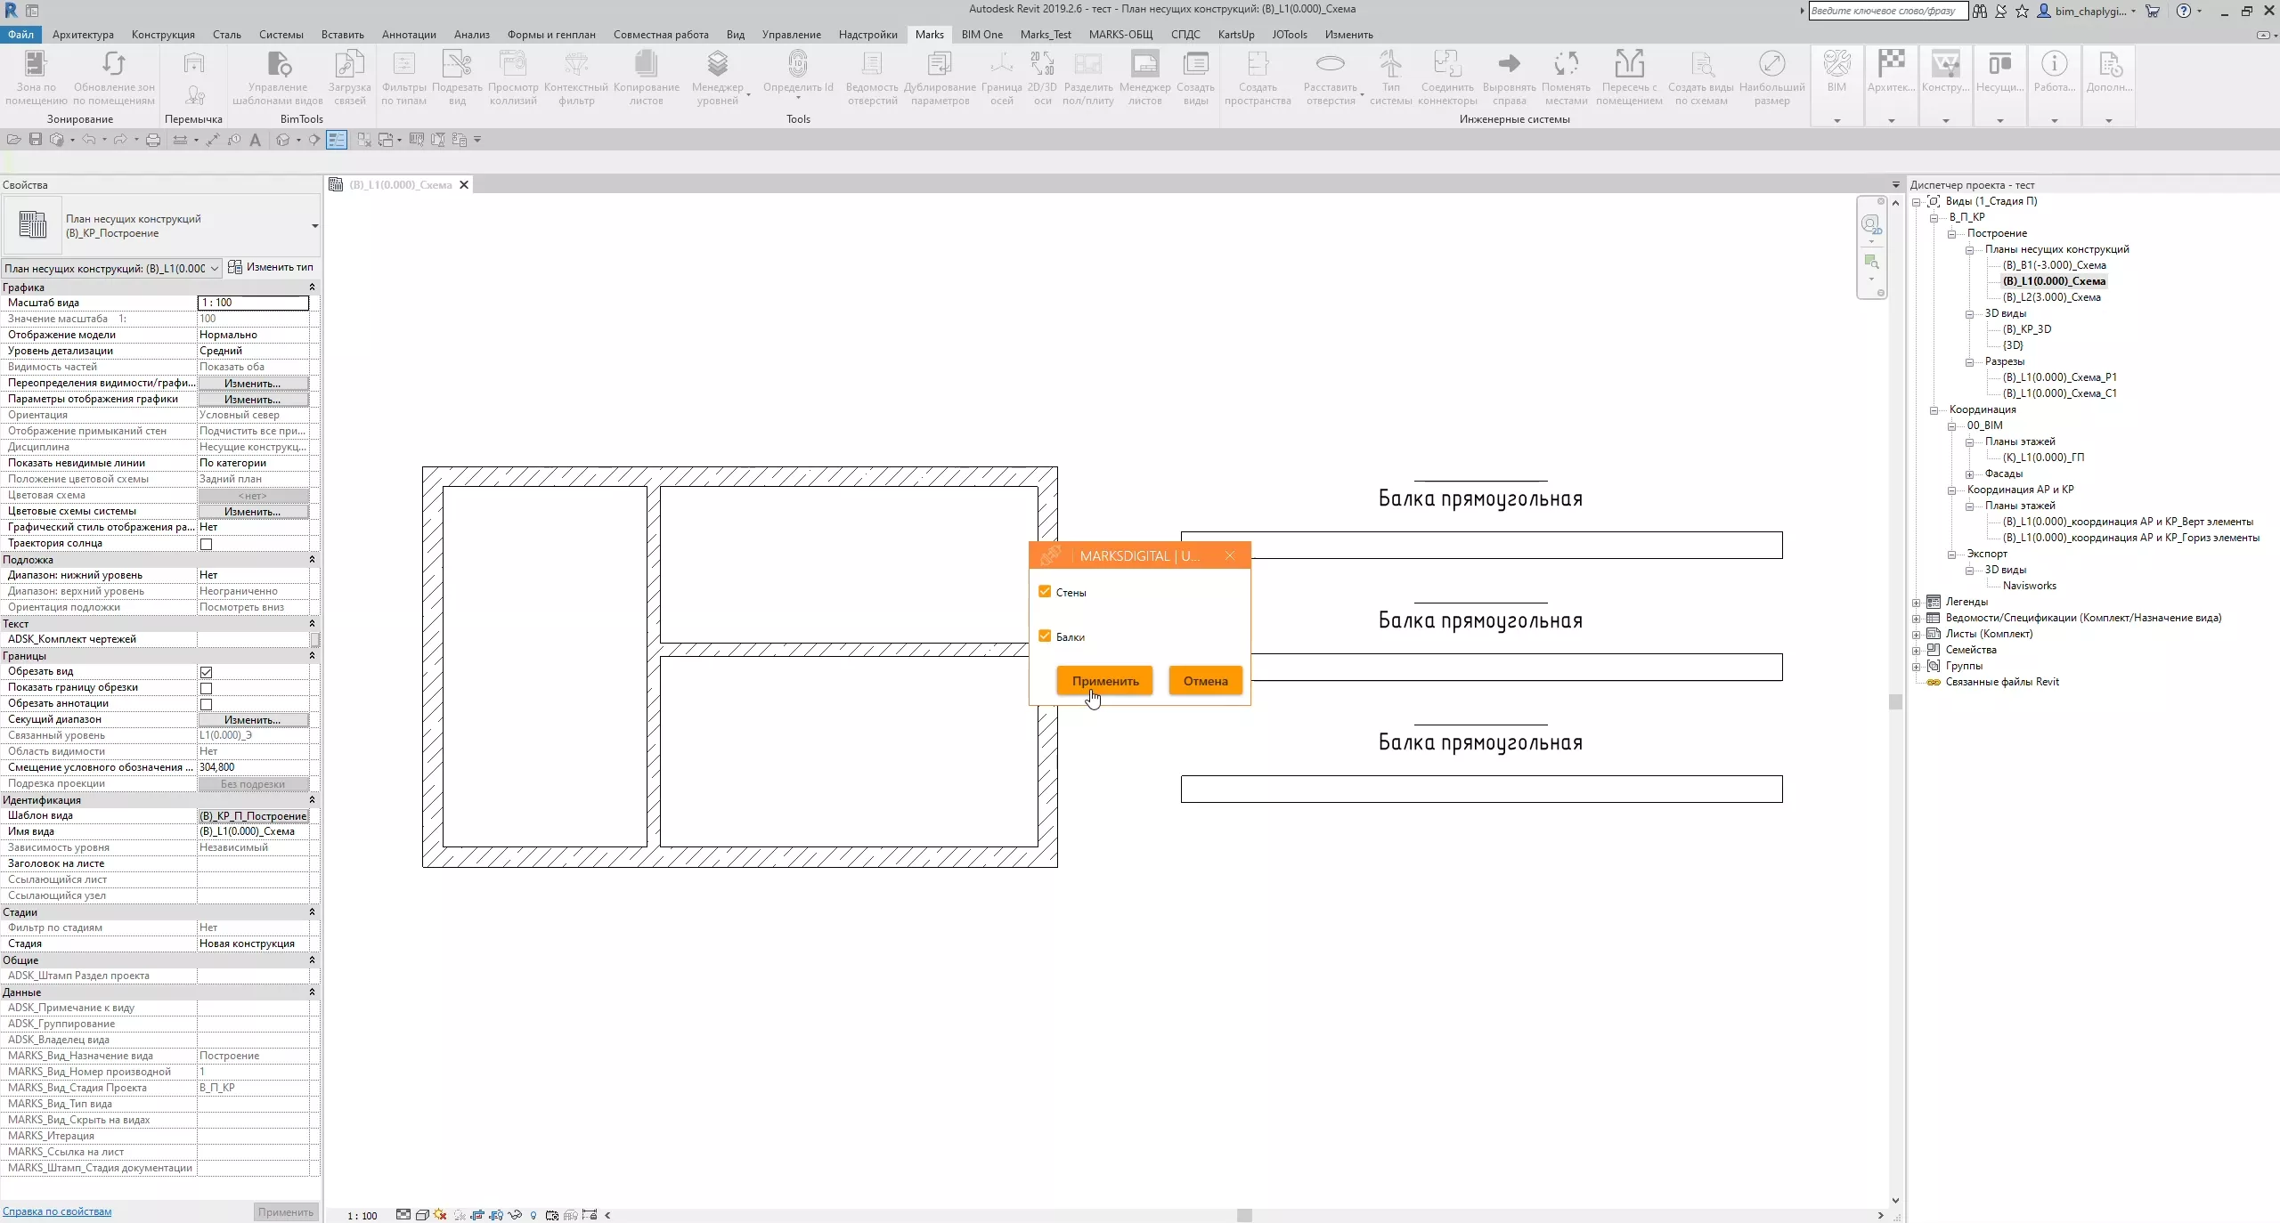
Task: Collapse the Разрезы tree node
Action: [x=1970, y=362]
